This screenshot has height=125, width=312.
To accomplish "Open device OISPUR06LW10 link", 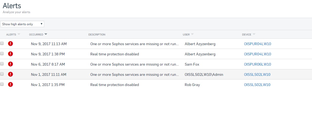I will [x=258, y=64].
